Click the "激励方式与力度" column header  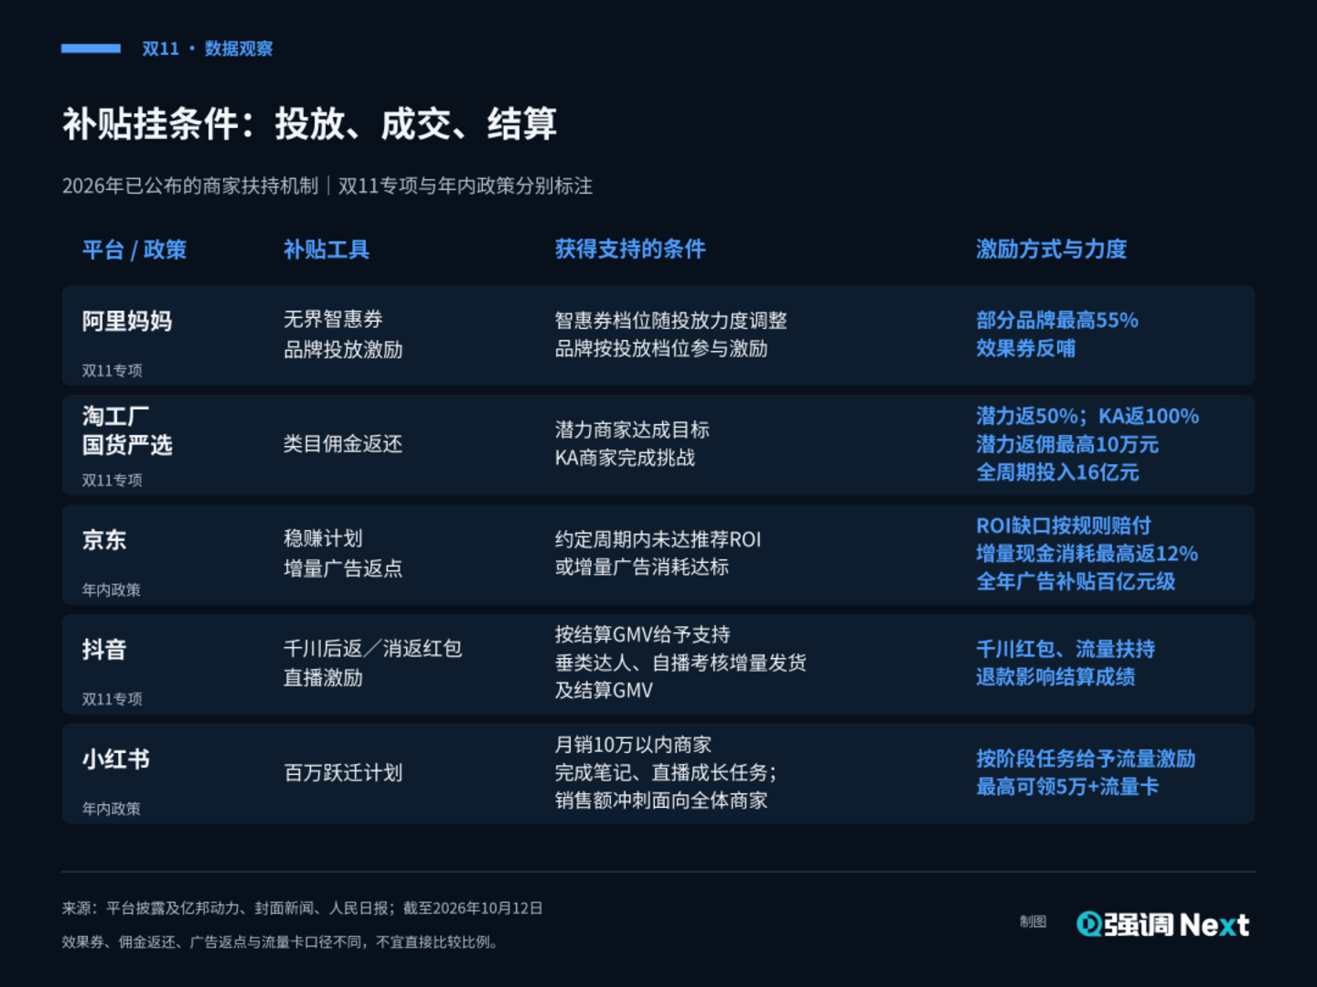point(1052,249)
